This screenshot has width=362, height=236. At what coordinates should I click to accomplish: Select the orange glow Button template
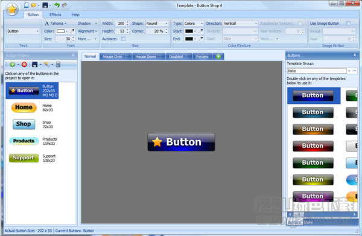313,129
